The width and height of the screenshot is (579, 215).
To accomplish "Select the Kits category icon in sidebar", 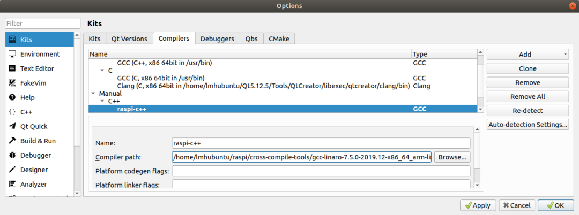I will pos(12,40).
